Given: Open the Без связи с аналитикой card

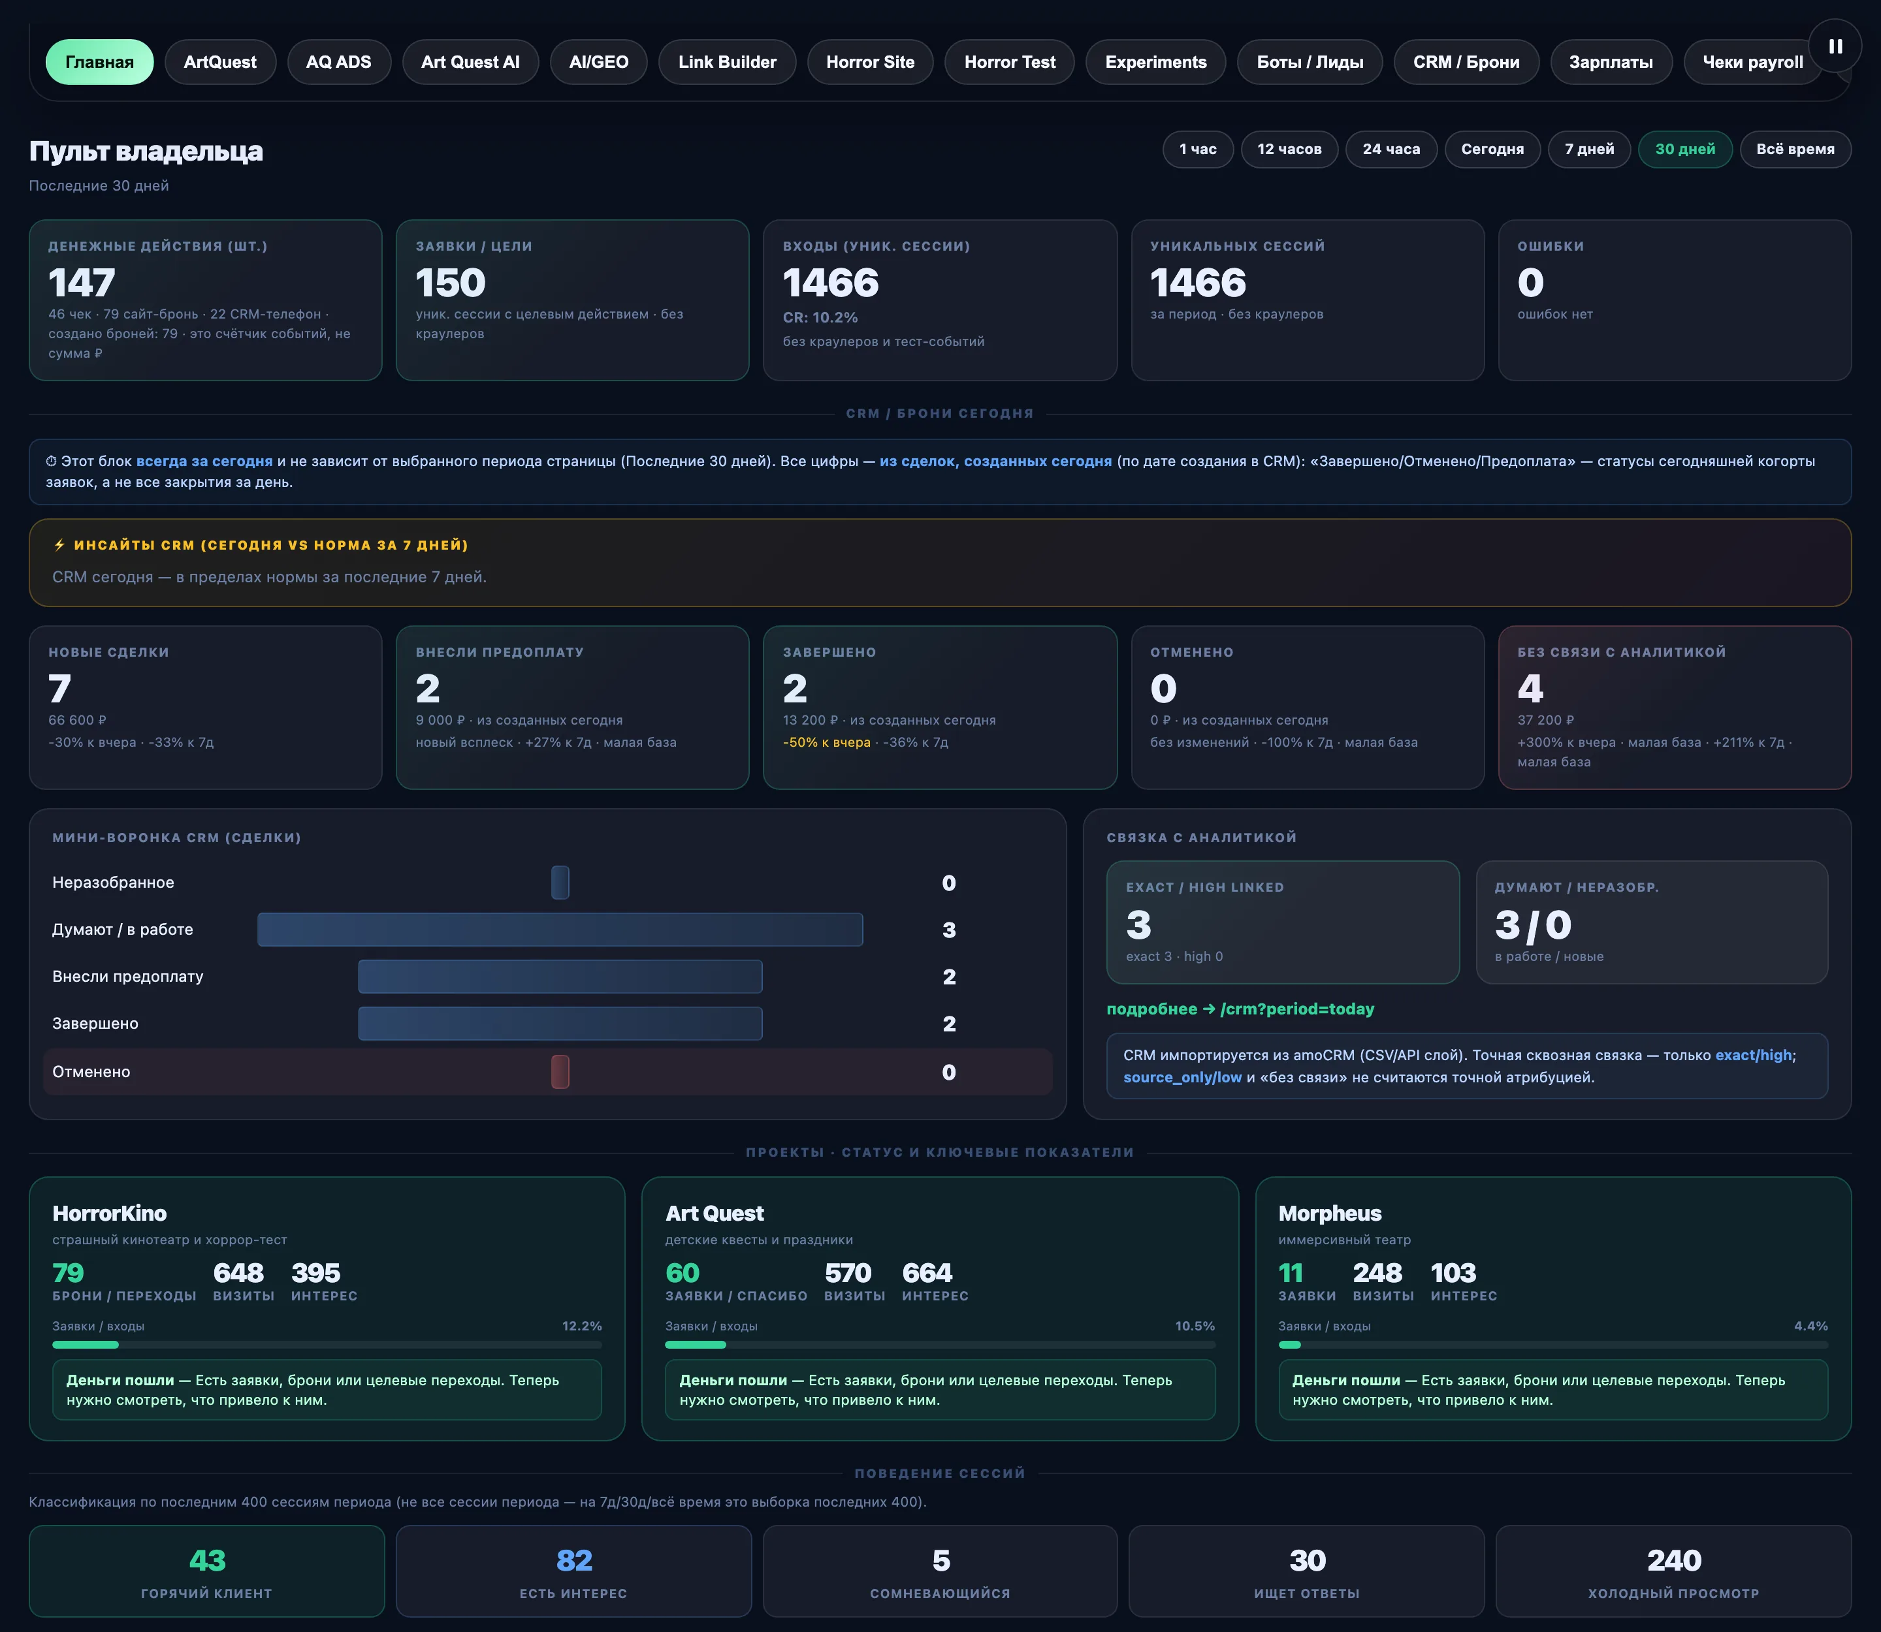Looking at the screenshot, I should (x=1674, y=707).
